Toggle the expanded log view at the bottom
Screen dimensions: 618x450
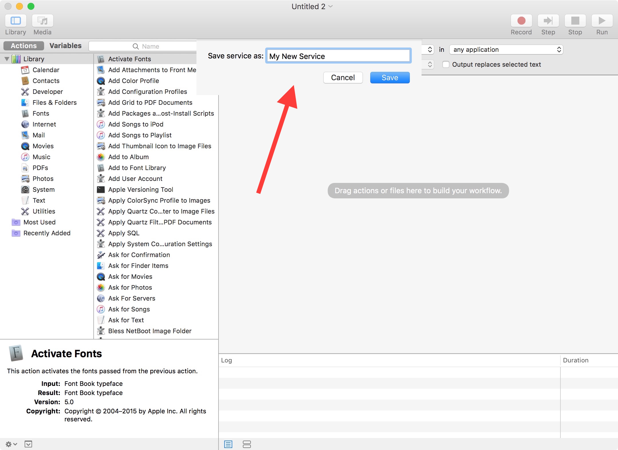[x=247, y=444]
